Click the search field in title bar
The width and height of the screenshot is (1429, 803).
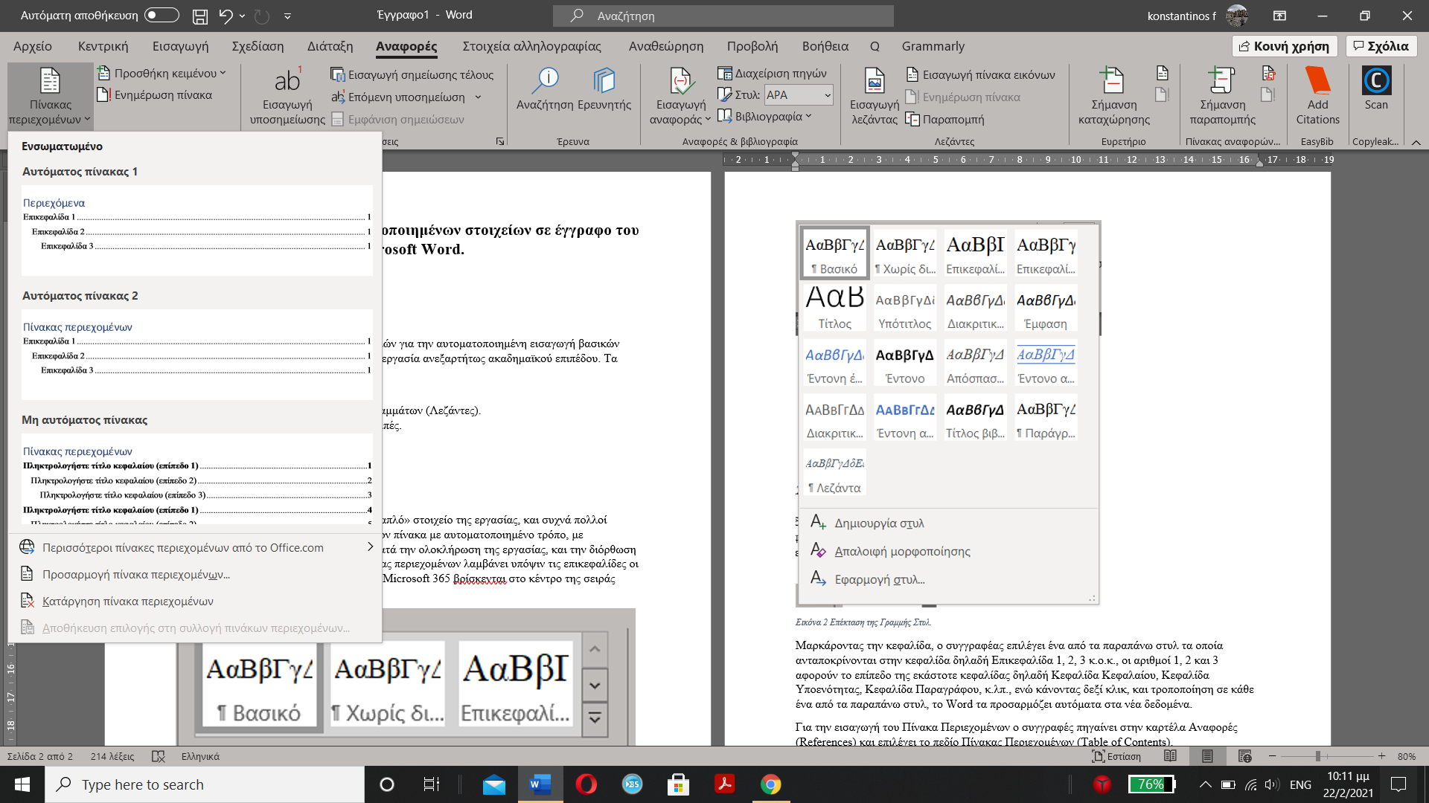723,16
